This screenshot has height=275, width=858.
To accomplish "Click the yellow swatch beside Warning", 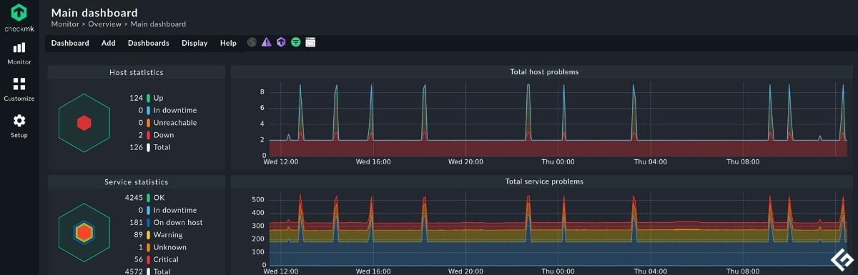I will [148, 235].
